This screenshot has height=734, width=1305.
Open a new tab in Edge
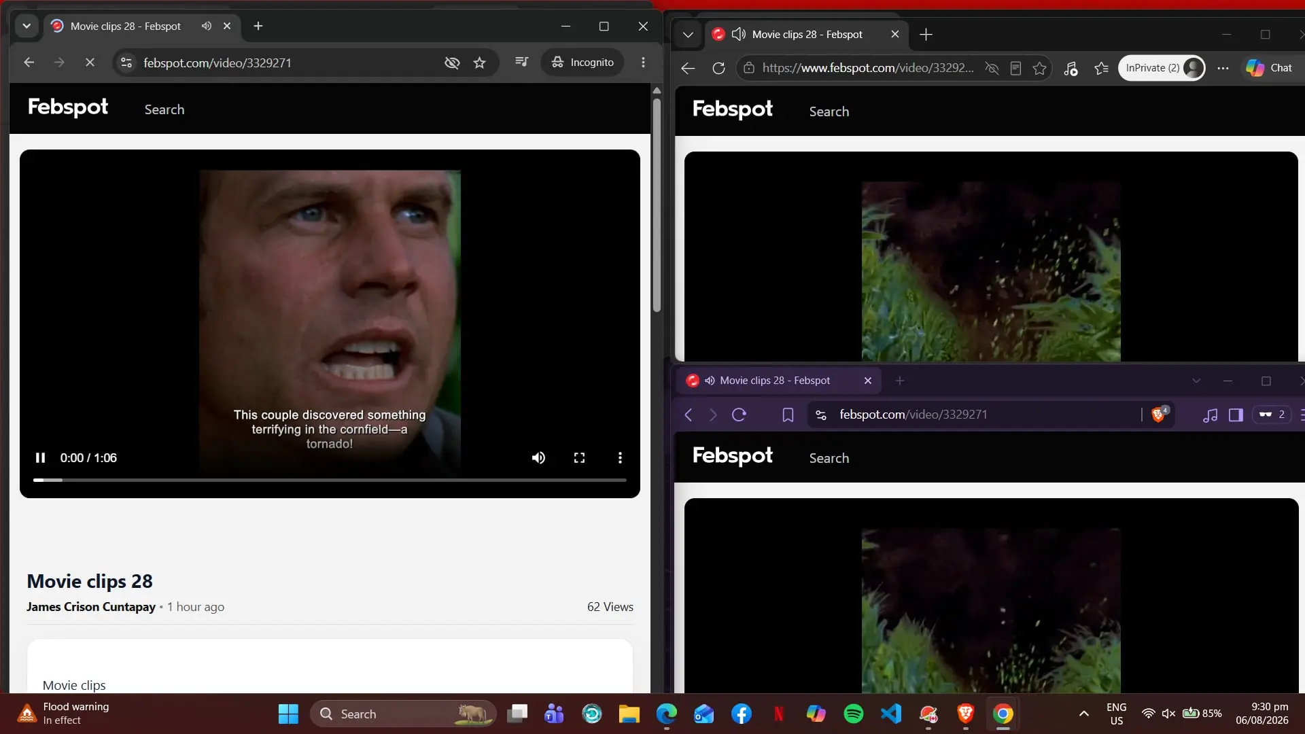[926, 35]
